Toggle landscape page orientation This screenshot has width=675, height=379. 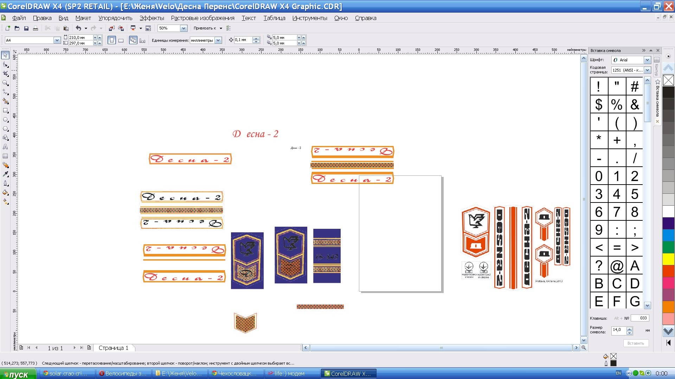pyautogui.click(x=121, y=40)
